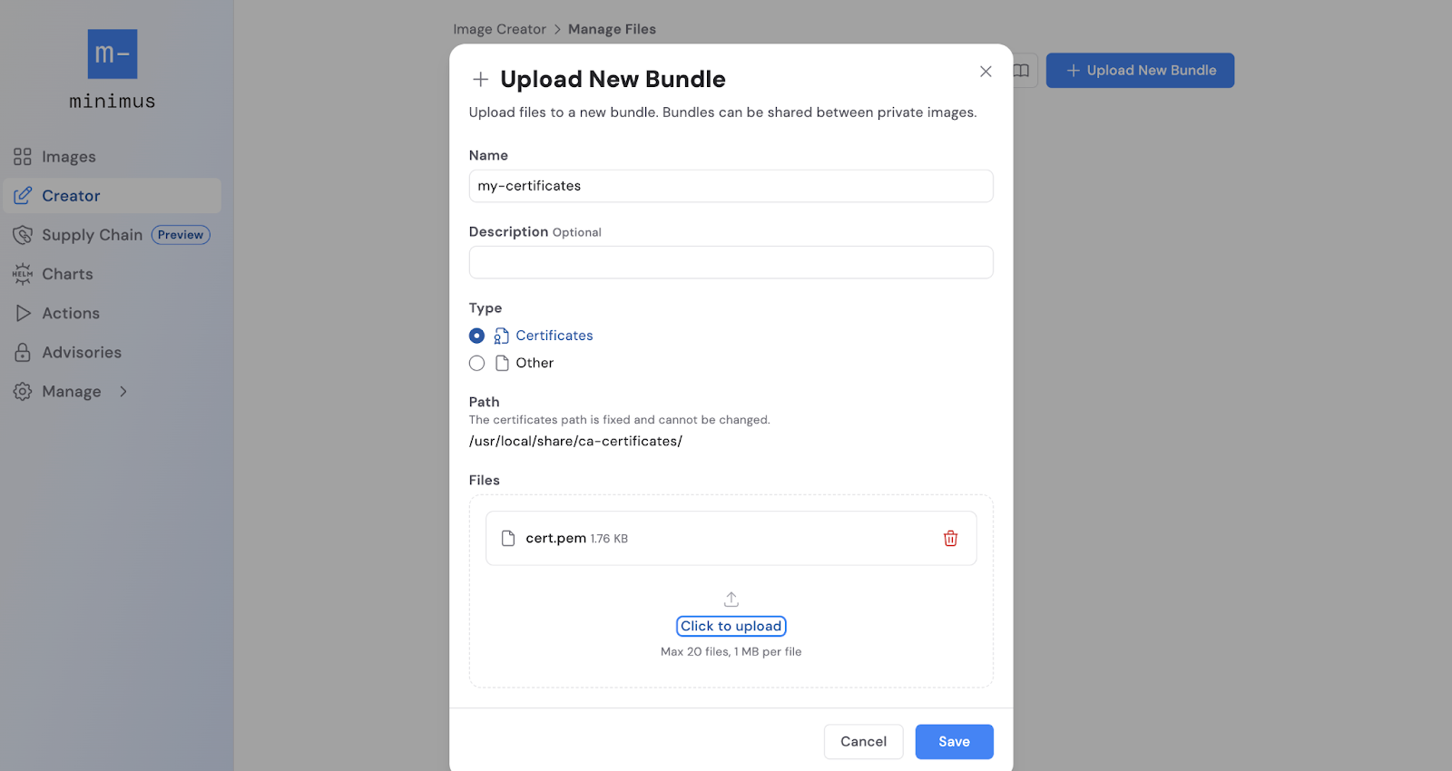Viewport: 1452px width, 771px height.
Task: Click the Helm charts icon
Action: point(23,274)
